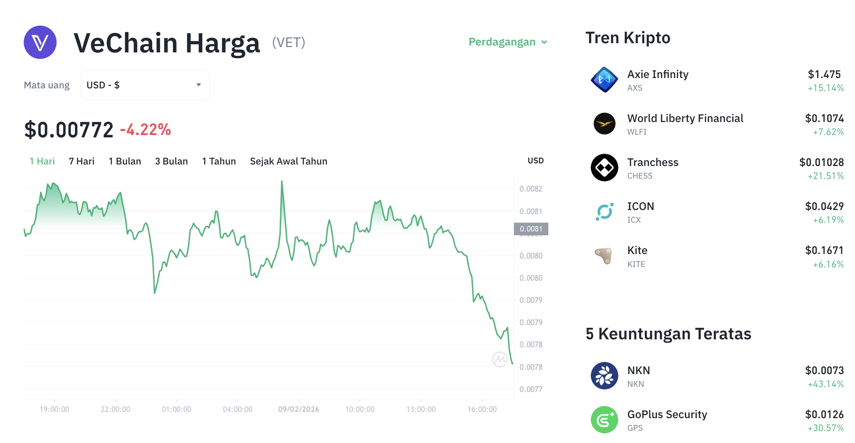This screenshot has height=443, width=855.
Task: Click the Tren Kripto heading
Action: pos(627,37)
